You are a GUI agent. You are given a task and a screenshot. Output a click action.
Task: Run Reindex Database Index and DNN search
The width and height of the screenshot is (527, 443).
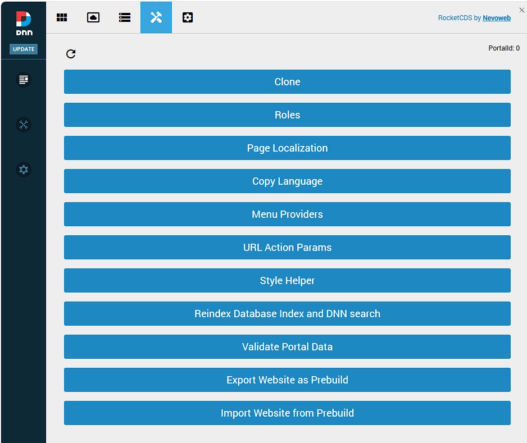287,314
